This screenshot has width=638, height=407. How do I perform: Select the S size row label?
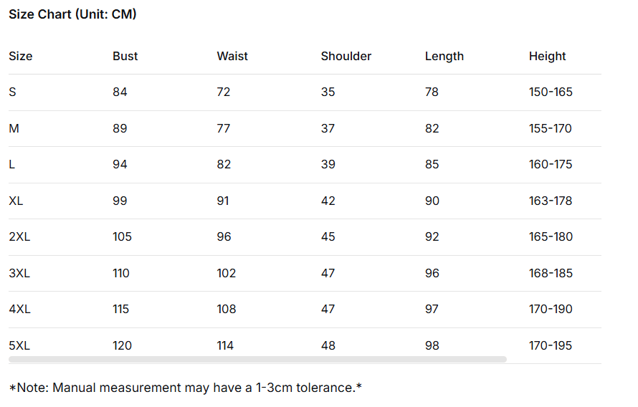click(12, 92)
